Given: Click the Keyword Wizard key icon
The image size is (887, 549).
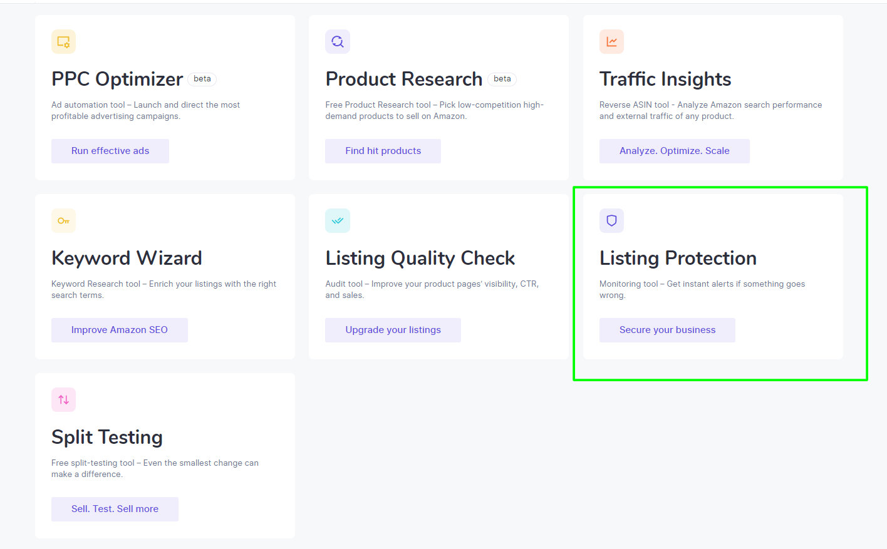Looking at the screenshot, I should [x=63, y=220].
